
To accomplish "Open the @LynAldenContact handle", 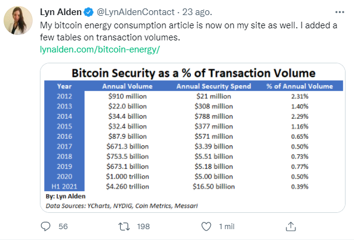I will (x=135, y=12).
